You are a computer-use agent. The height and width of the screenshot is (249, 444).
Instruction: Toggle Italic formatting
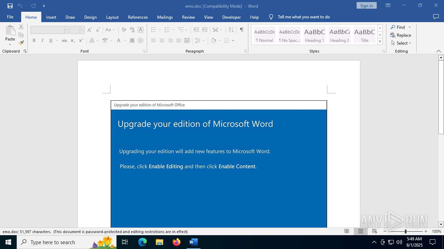point(42,40)
